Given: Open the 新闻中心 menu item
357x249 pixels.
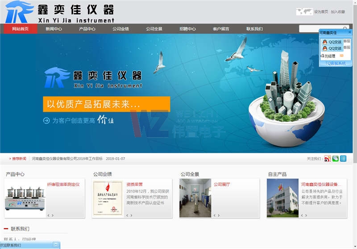Looking at the screenshot, I should [54, 29].
